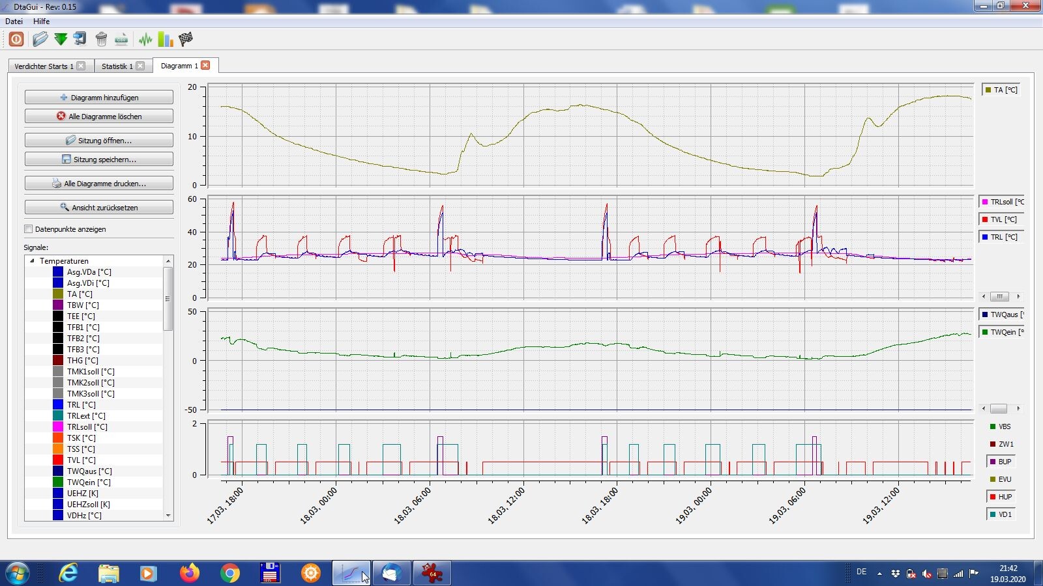This screenshot has height=586, width=1043.
Task: Click the Ansicht zurücksetzen button
Action: [99, 208]
